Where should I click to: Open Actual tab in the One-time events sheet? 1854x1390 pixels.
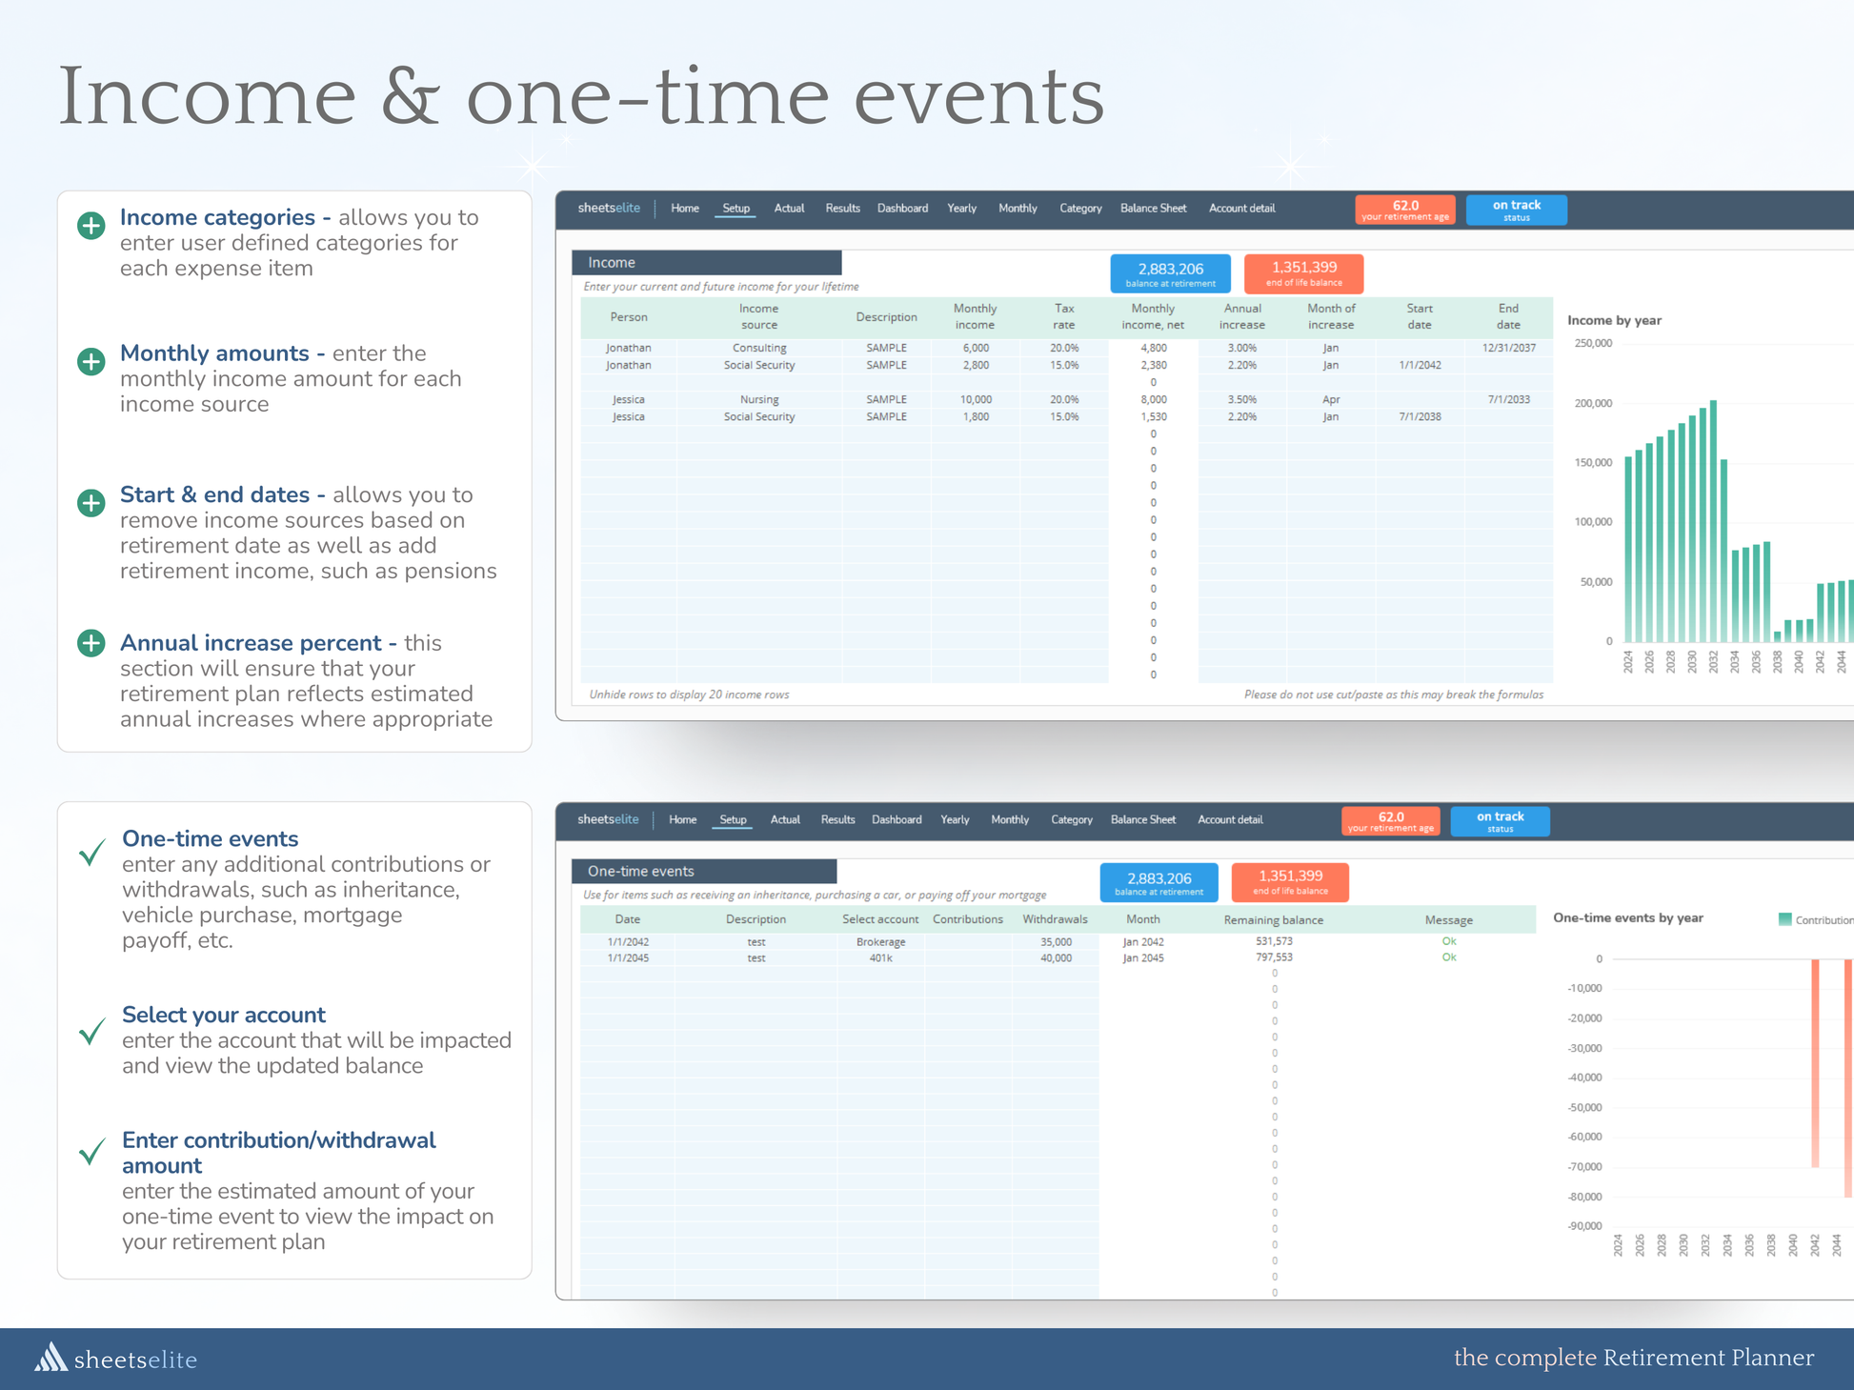pyautogui.click(x=785, y=819)
